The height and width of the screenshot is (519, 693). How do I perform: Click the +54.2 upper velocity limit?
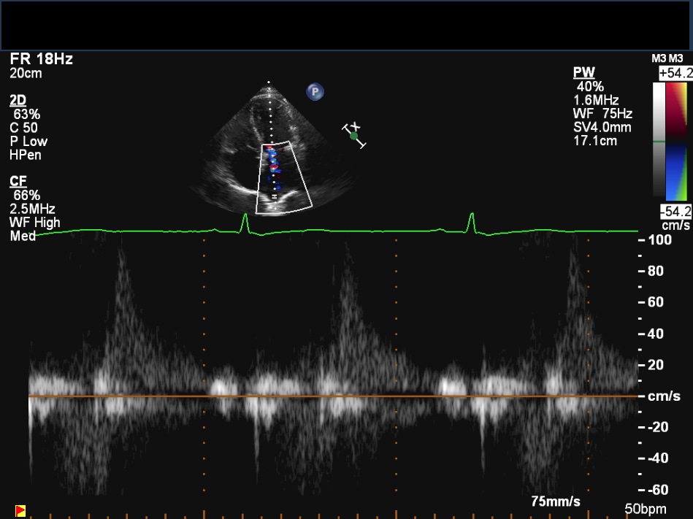tap(674, 73)
